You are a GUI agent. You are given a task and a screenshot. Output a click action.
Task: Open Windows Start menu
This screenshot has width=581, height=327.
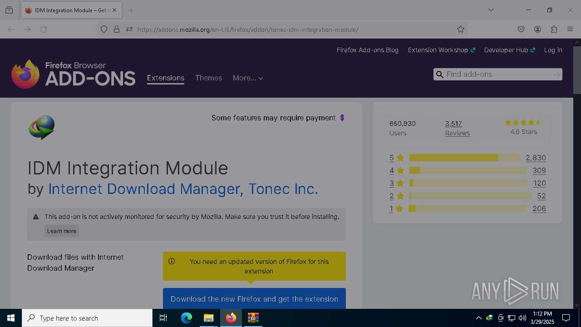tap(11, 318)
